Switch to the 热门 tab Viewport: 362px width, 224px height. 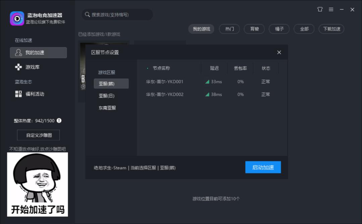tap(229, 29)
